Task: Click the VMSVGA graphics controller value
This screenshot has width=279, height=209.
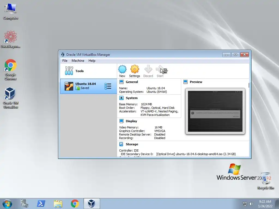Action: click(x=160, y=131)
